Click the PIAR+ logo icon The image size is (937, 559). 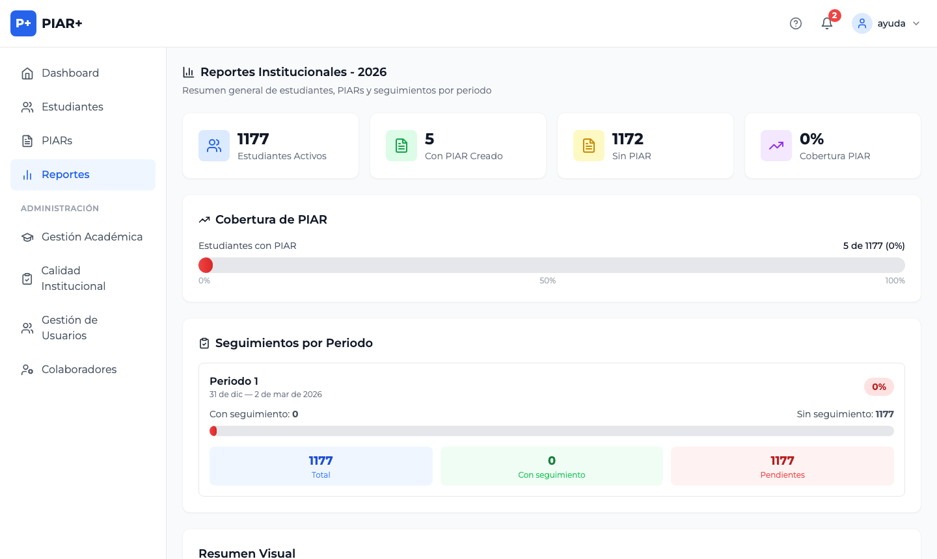pyautogui.click(x=23, y=23)
